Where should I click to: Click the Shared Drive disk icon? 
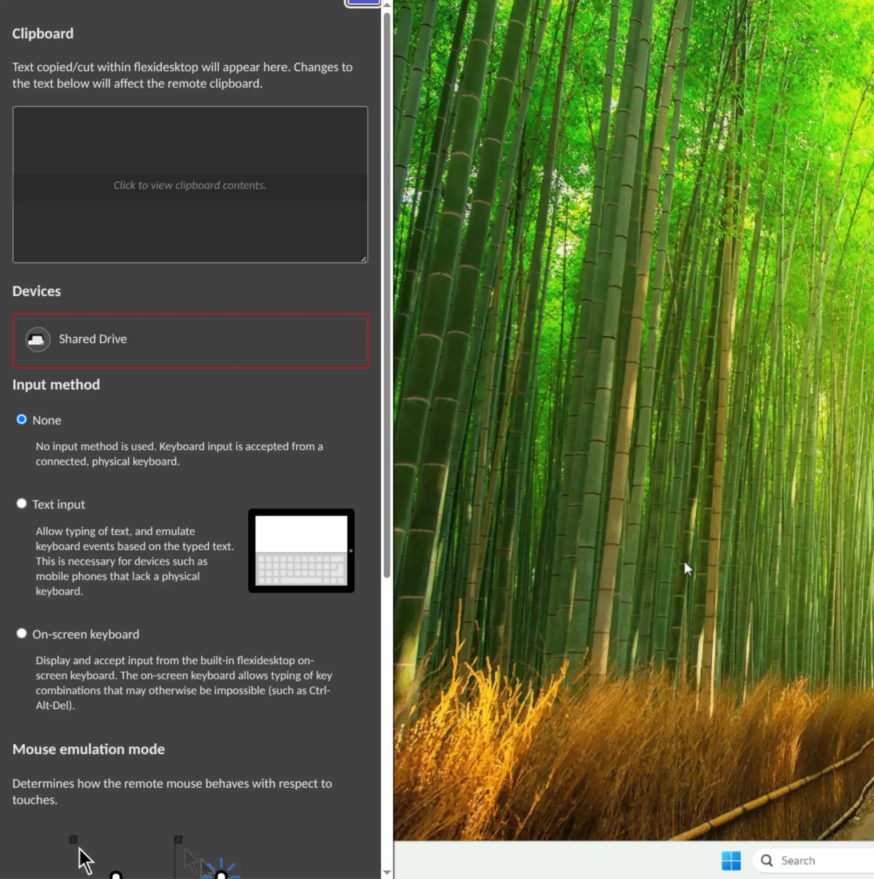pos(38,339)
